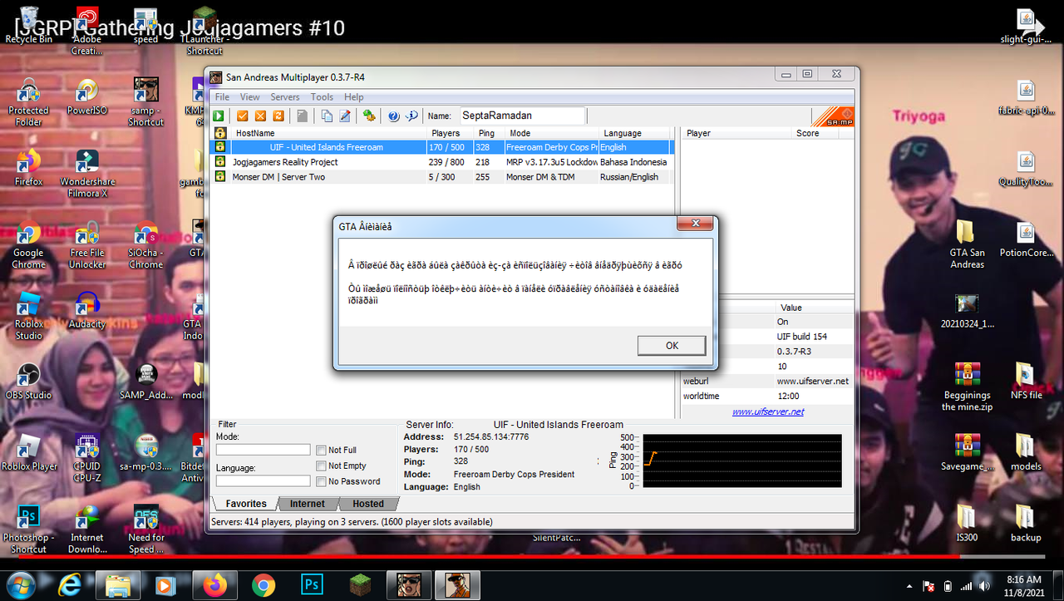
Task: Select UIF - United Islands Freeroam row
Action: coord(441,147)
